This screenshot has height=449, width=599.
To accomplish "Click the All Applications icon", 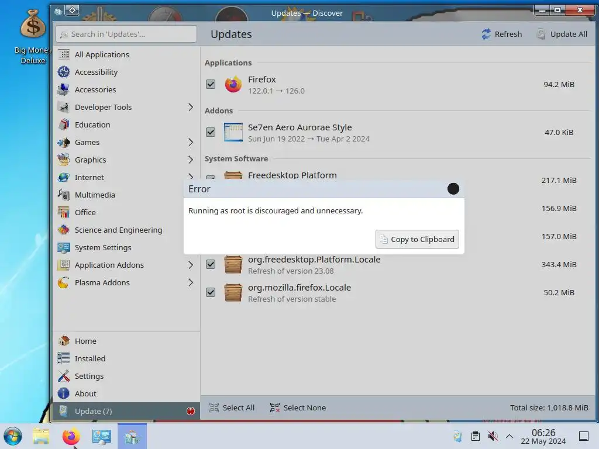I will [63, 54].
